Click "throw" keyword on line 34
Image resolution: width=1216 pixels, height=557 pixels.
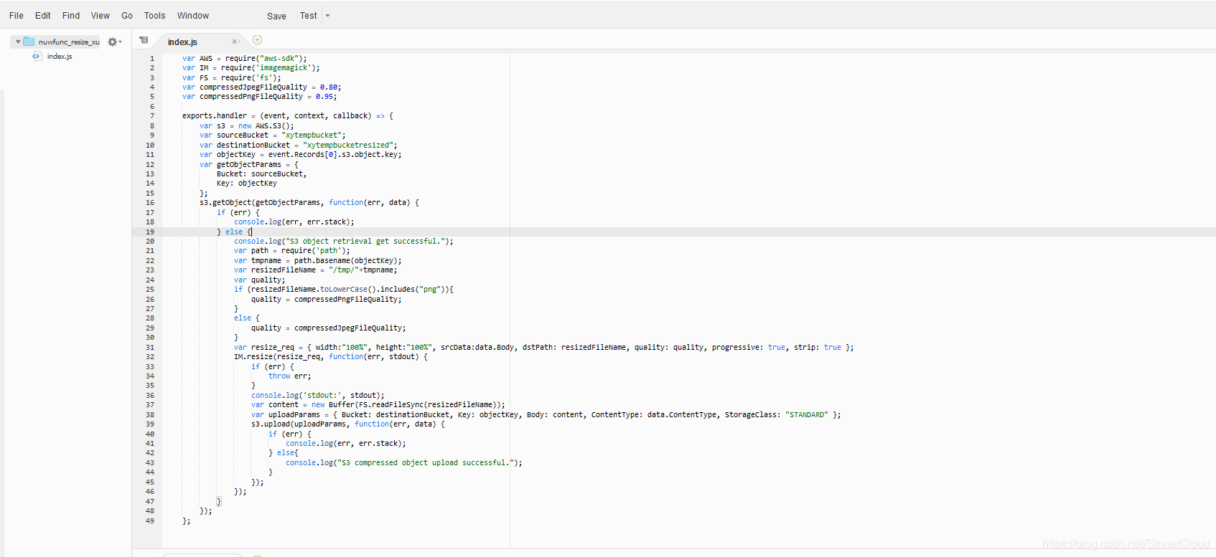point(279,376)
